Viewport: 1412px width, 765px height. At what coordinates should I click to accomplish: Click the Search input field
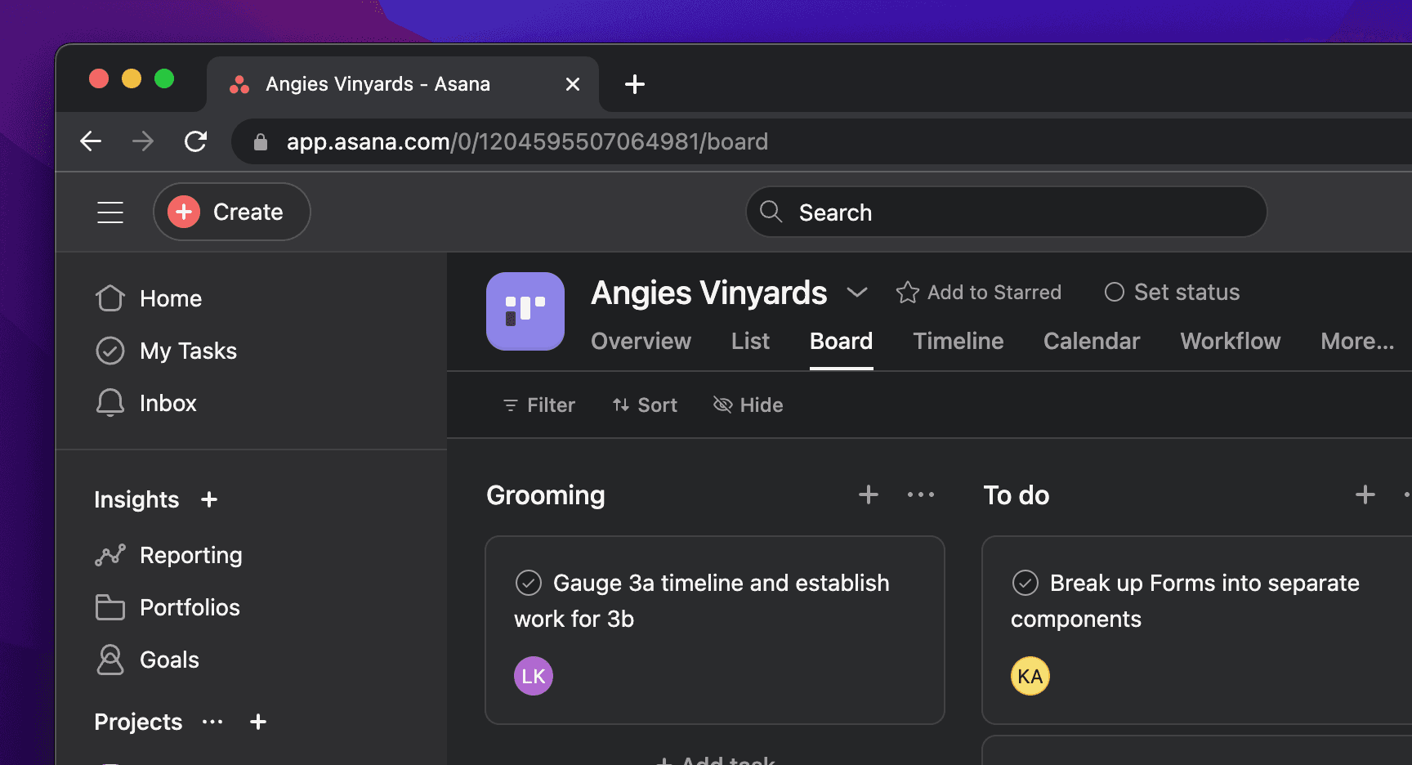click(1006, 212)
